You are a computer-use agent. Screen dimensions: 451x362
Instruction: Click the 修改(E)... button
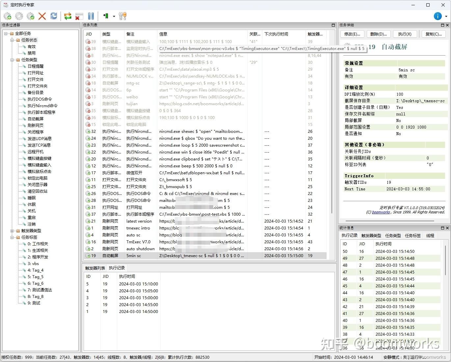[x=352, y=34]
